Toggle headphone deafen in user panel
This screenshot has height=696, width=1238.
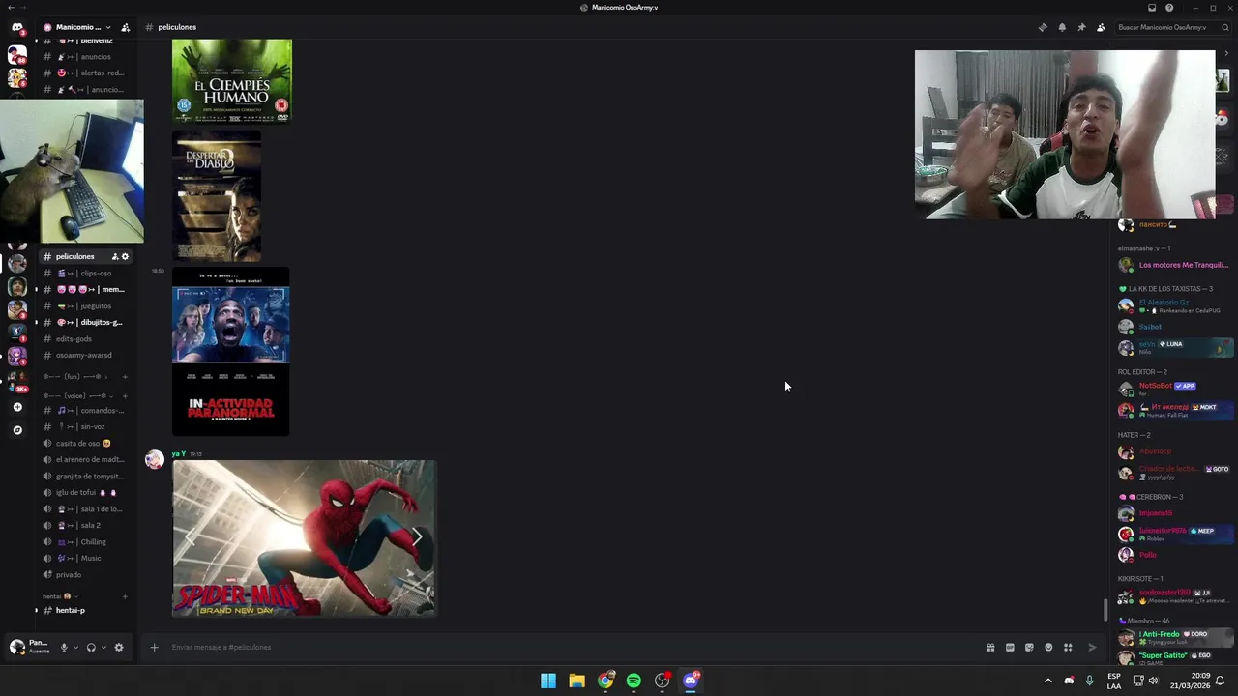[x=91, y=648]
